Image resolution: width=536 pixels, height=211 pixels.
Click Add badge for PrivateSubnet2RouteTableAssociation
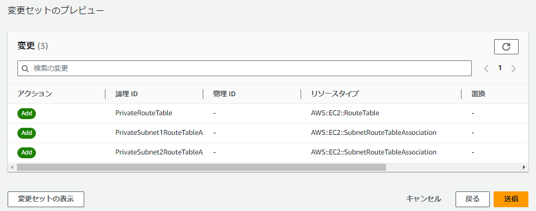(x=27, y=152)
